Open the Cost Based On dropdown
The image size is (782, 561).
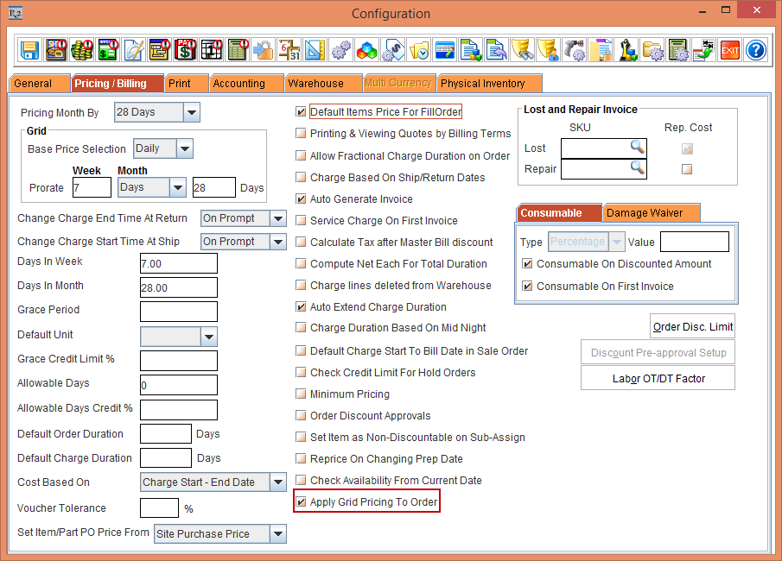[278, 482]
